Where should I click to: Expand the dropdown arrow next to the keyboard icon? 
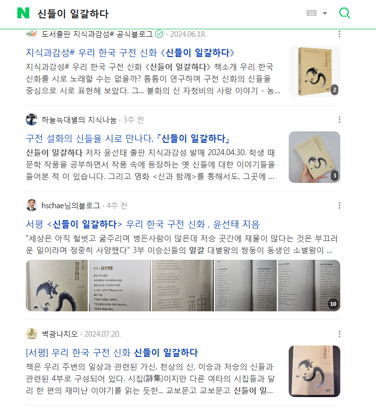[325, 13]
